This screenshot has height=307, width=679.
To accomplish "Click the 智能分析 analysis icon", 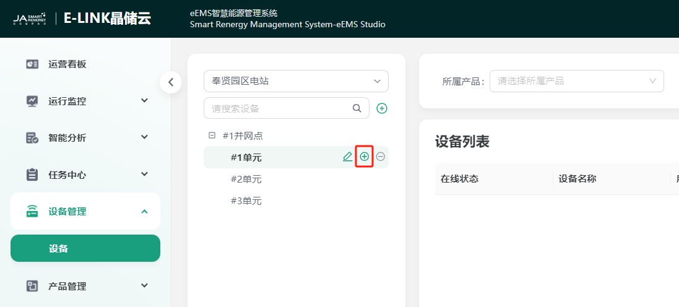I will pyautogui.click(x=32, y=137).
